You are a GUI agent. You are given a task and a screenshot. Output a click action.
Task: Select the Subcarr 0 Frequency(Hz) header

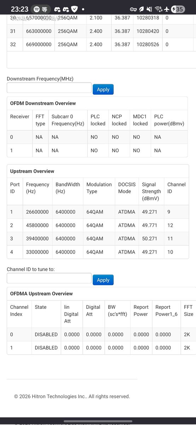pyautogui.click(x=68, y=120)
